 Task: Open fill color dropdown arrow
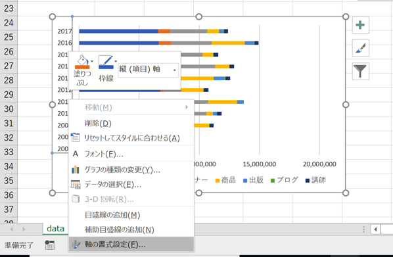coord(92,61)
